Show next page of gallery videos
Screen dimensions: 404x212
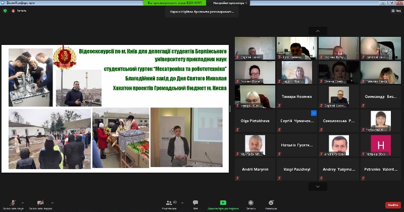coord(318,186)
